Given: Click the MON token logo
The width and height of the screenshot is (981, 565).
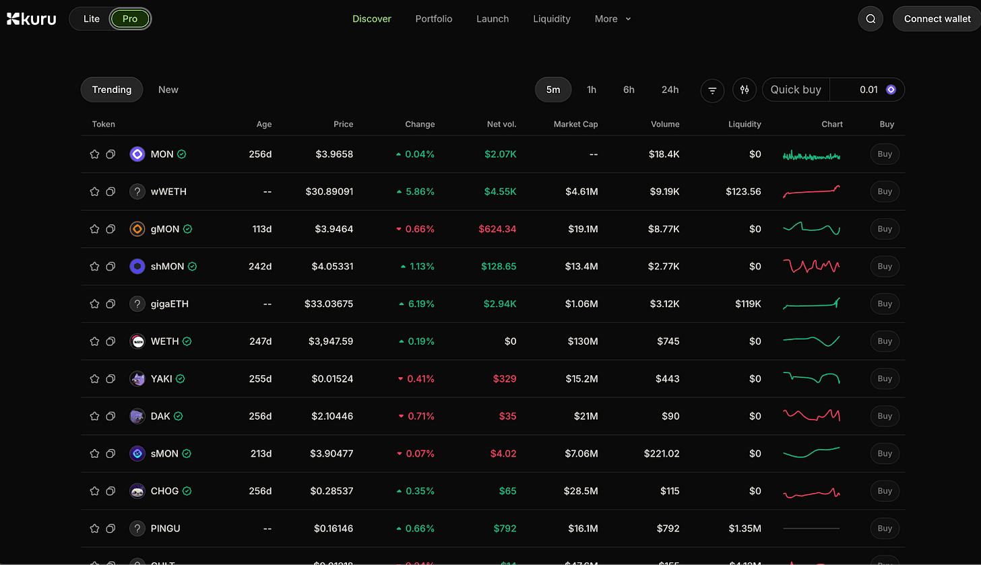Looking at the screenshot, I should 137,154.
